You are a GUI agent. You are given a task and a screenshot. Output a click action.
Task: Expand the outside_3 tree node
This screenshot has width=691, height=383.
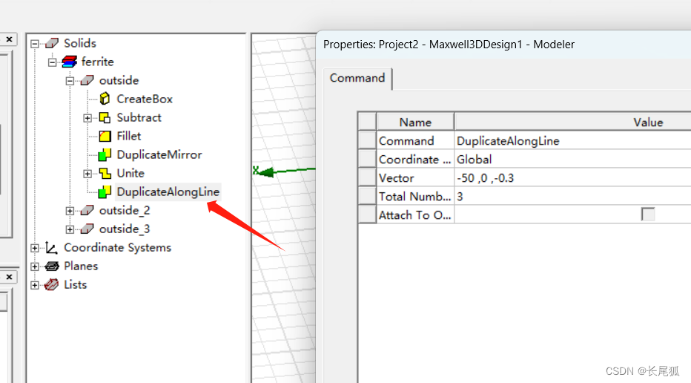click(70, 229)
